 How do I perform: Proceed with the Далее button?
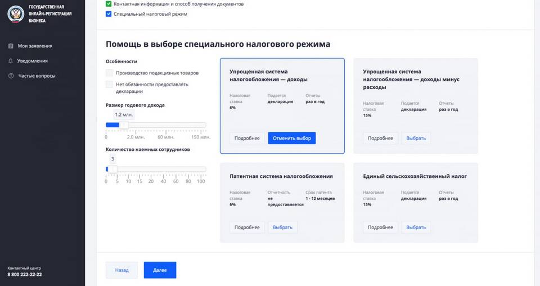tap(160, 270)
